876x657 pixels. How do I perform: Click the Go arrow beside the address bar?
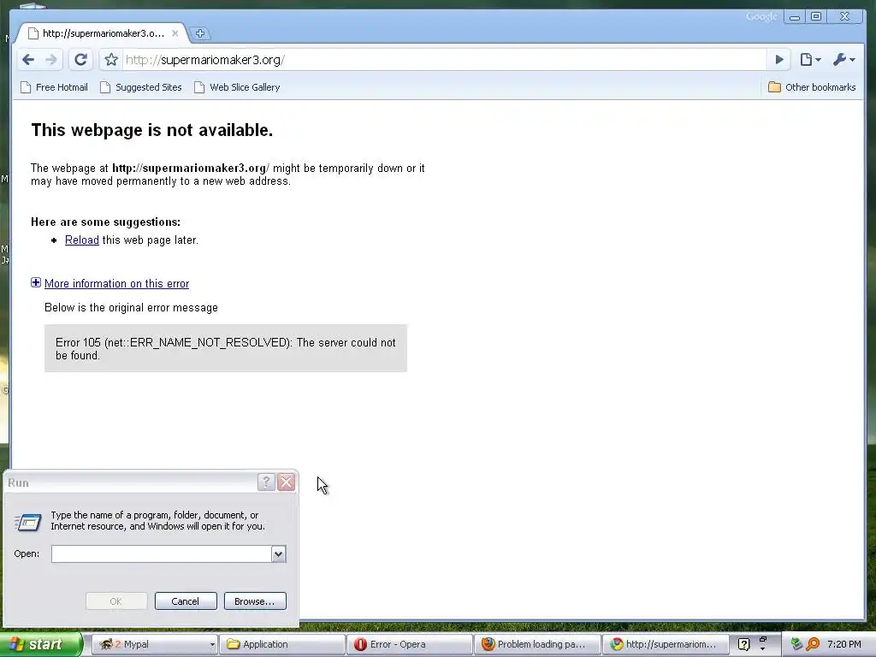click(x=778, y=60)
